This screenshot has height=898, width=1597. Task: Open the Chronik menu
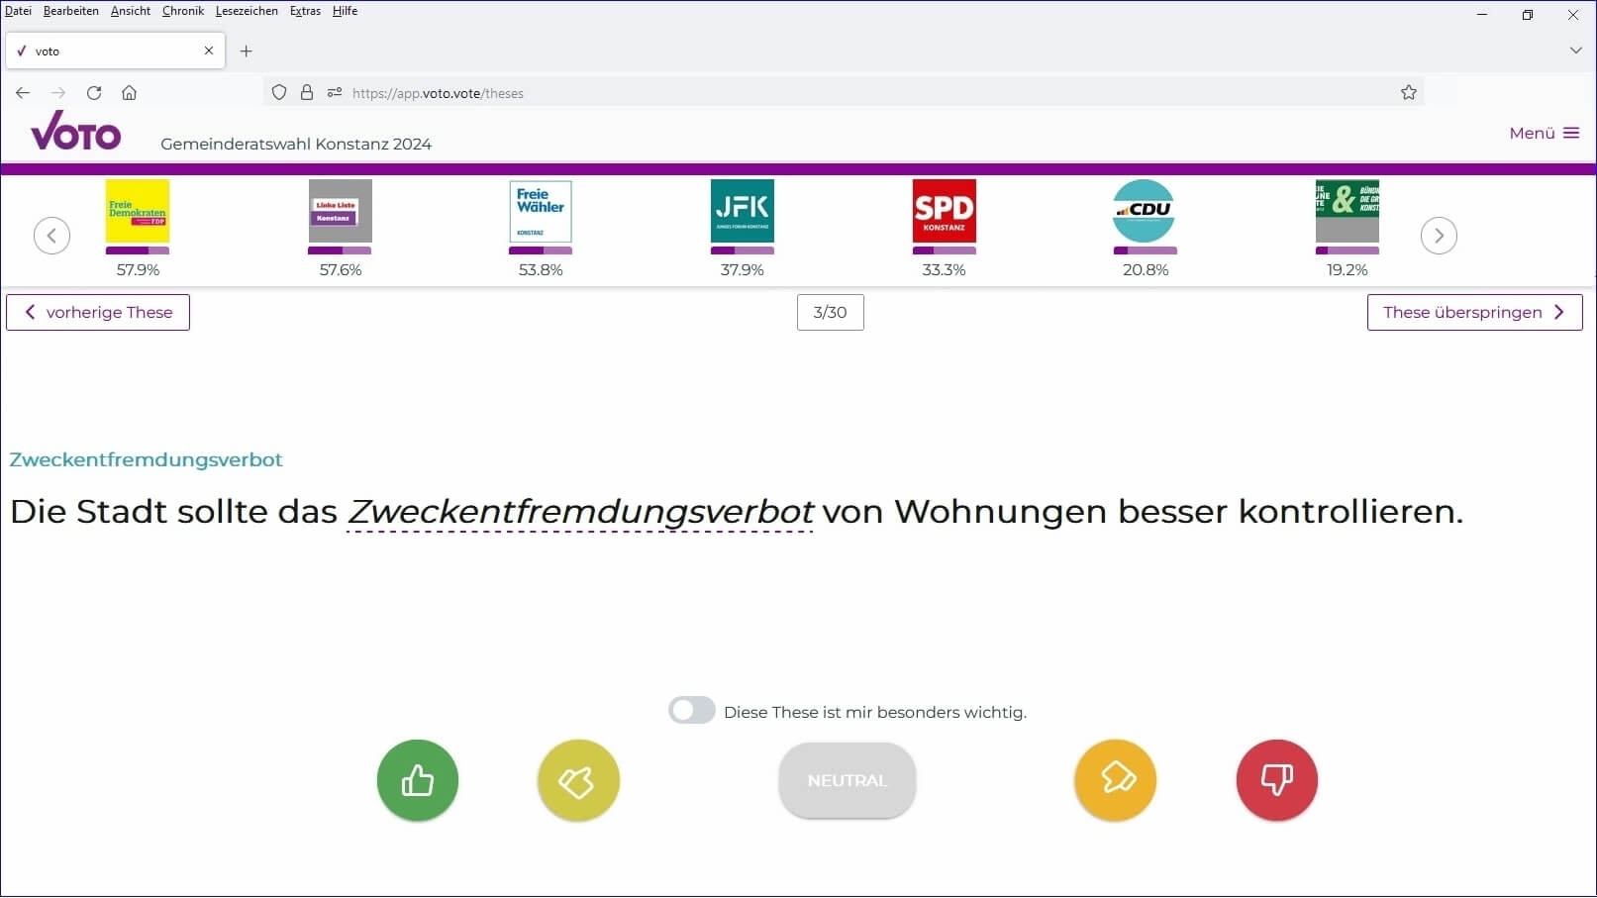183,11
